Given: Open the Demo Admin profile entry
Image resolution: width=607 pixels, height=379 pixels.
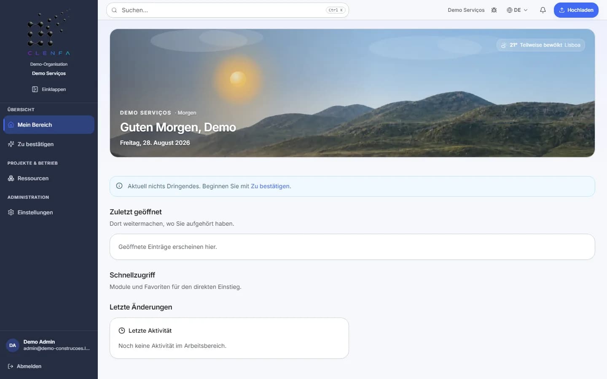Looking at the screenshot, I should (x=49, y=345).
